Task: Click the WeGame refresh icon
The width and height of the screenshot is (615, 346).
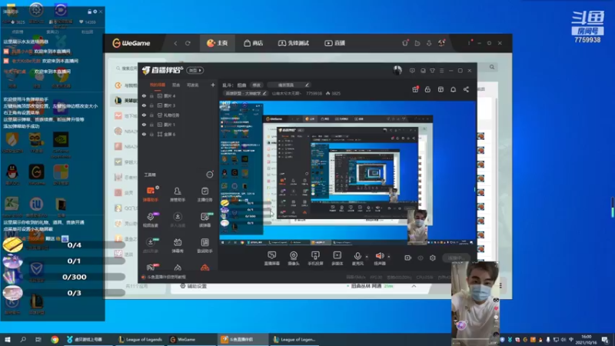Action: [x=188, y=43]
